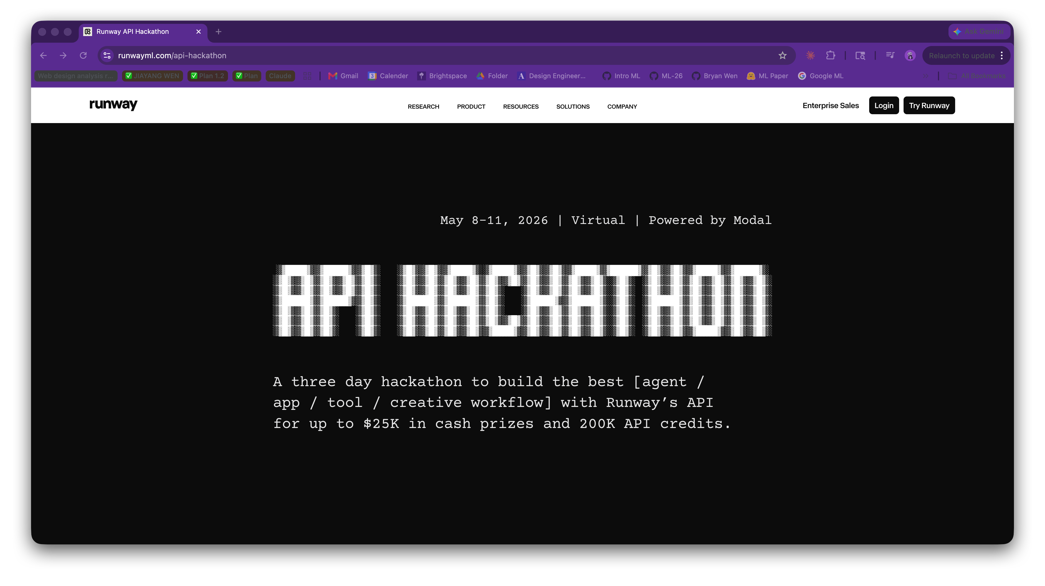Open the ML Paper bookmark
This screenshot has width=1045, height=586.
click(767, 76)
